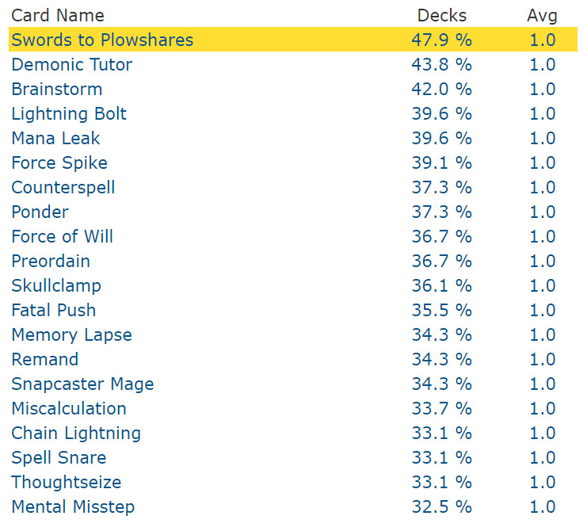Click the Demonic Tutor card name
587x531 pixels.
72,64
